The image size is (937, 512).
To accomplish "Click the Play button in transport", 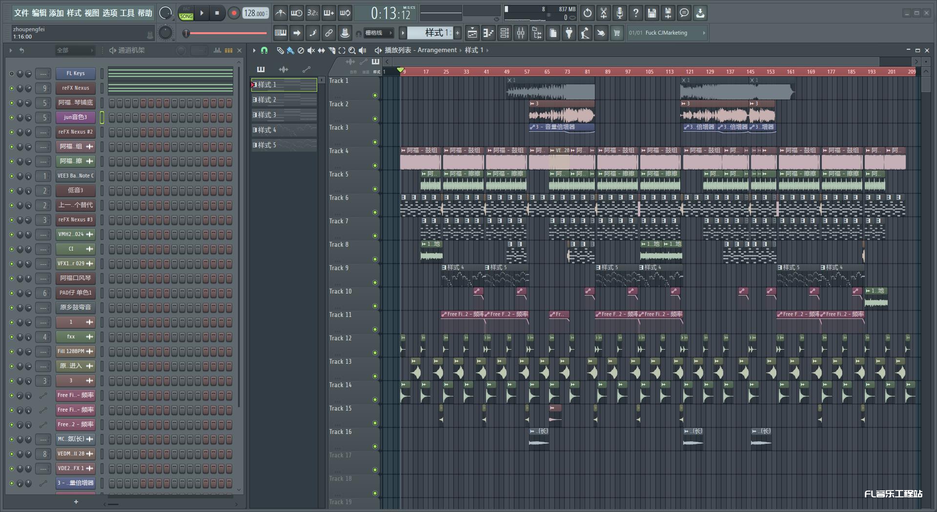I will pyautogui.click(x=202, y=13).
